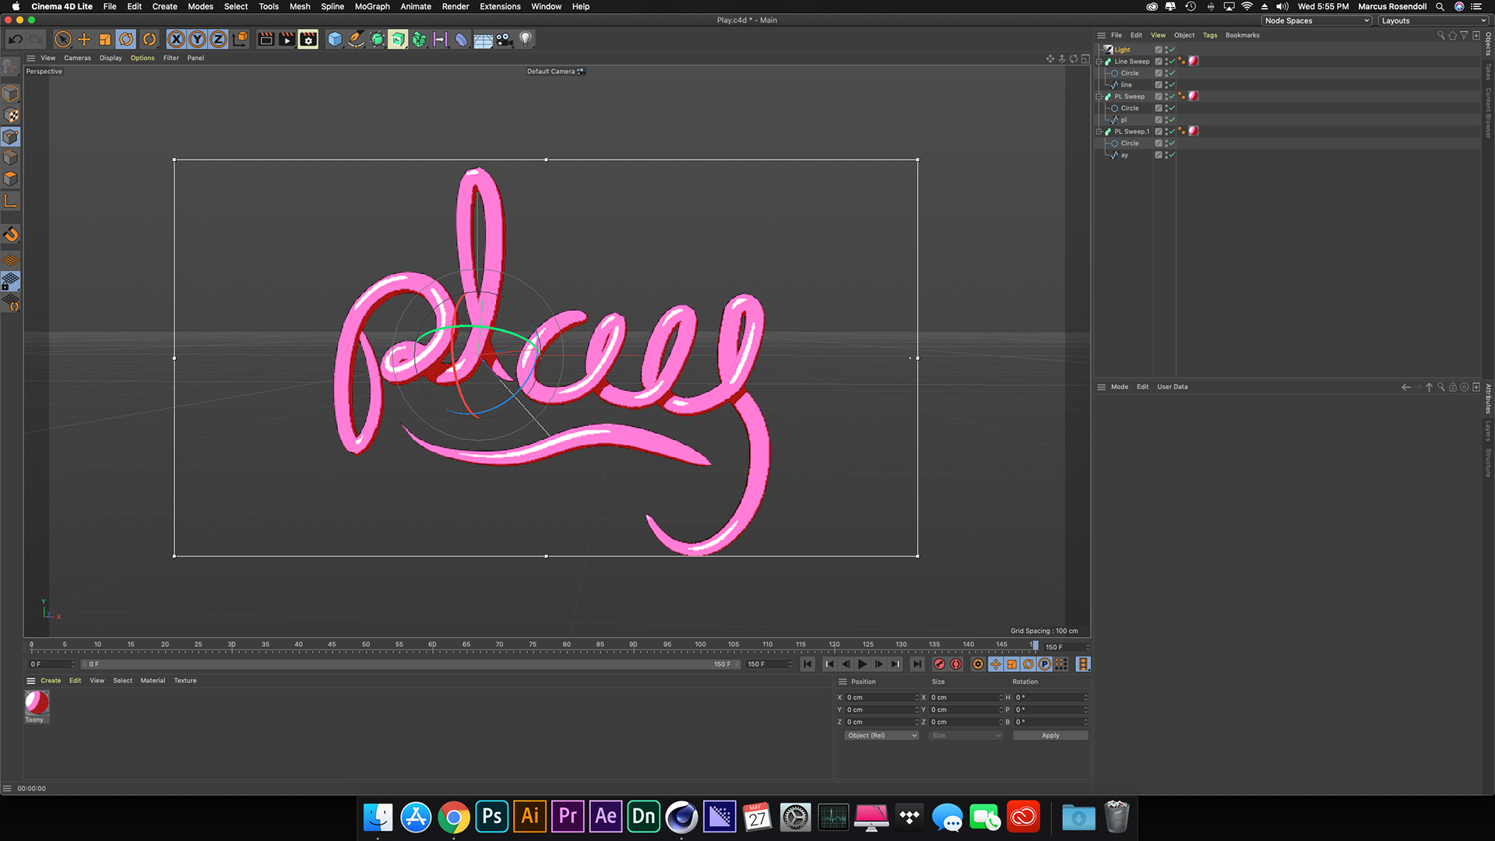Click the Record Active Objects keyframe button
This screenshot has height=841, width=1495.
(939, 664)
